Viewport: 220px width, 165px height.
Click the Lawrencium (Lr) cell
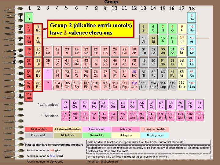pyautogui.click(x=199, y=116)
